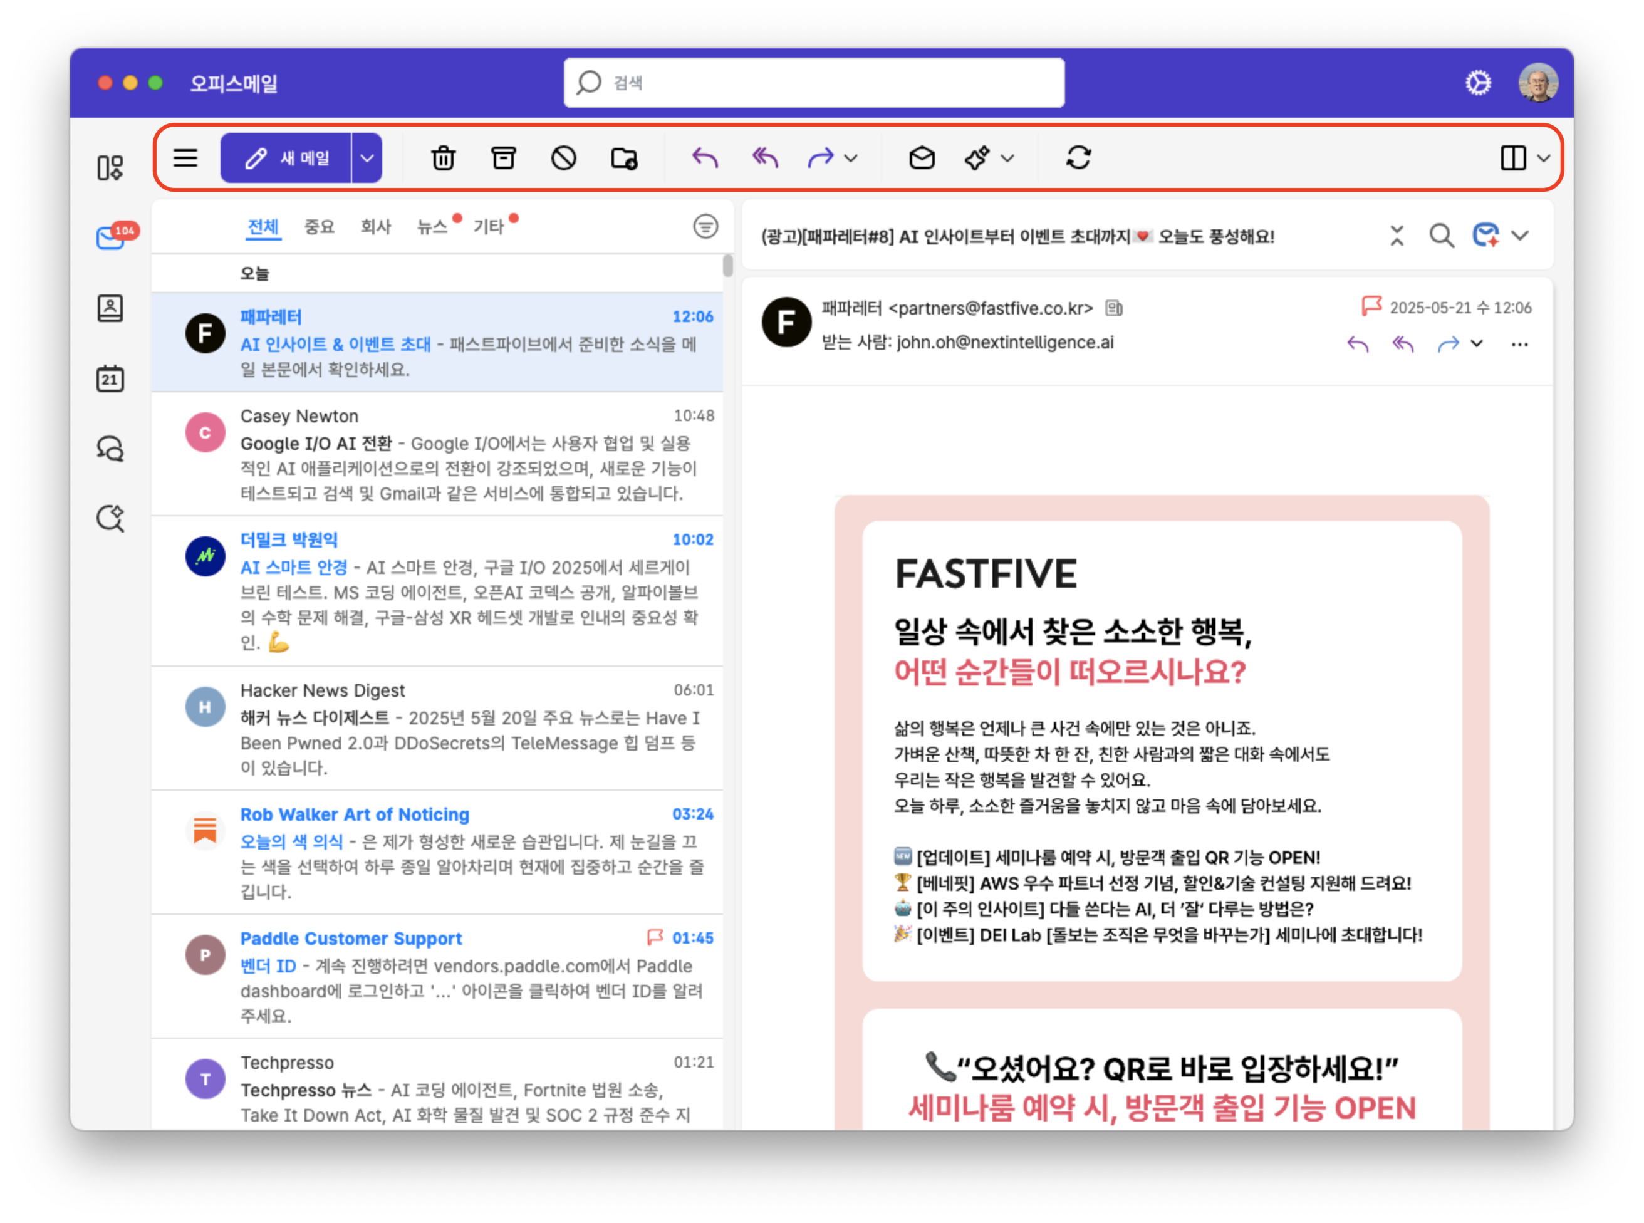Click the sender F avatar in message header
This screenshot has height=1223, width=1644.
click(786, 322)
